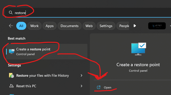
Task: Click the restore point monitor icon in results
Action: pyautogui.click(x=12, y=51)
